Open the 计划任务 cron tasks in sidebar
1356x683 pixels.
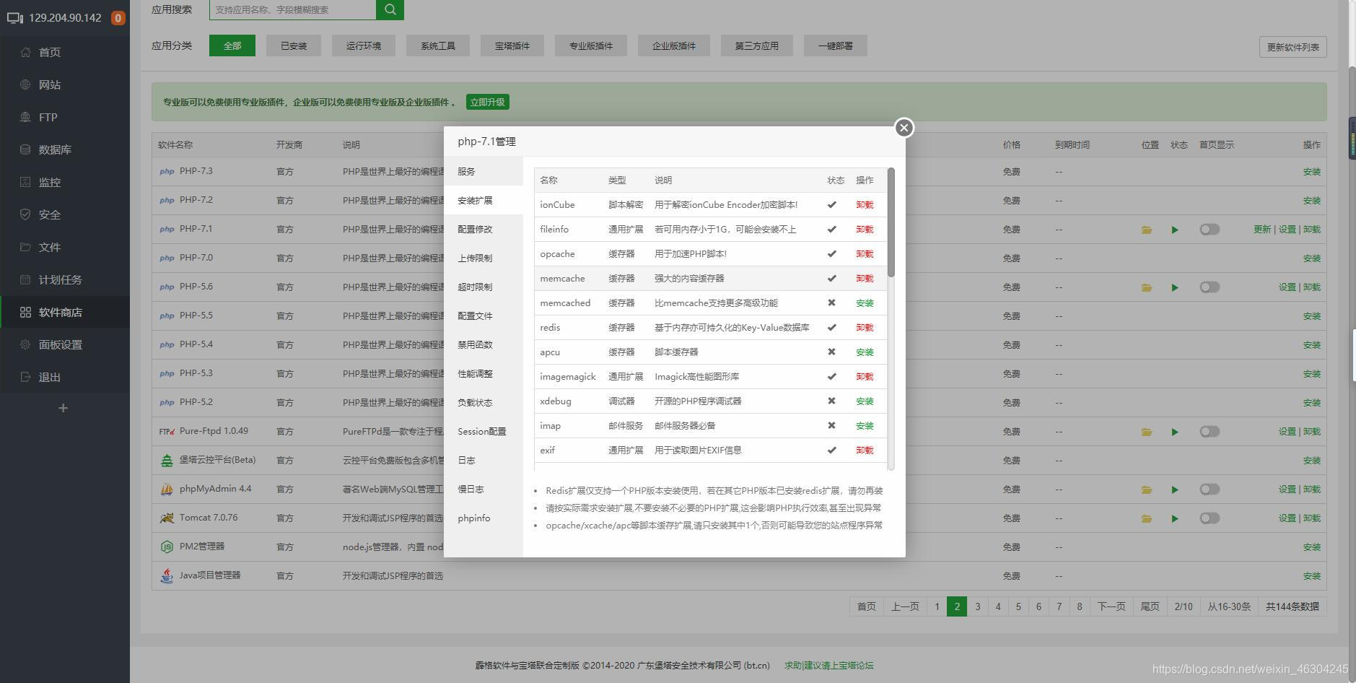(x=58, y=279)
